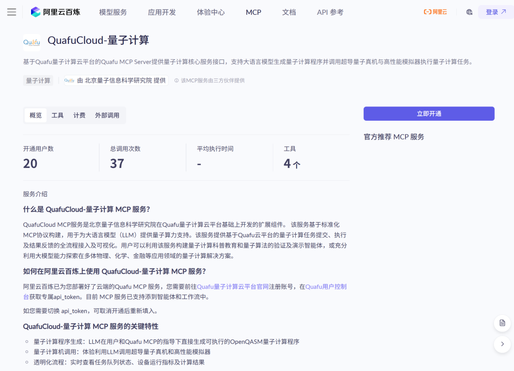Open the MCP navigation menu item
The width and height of the screenshot is (514, 371).
(253, 12)
